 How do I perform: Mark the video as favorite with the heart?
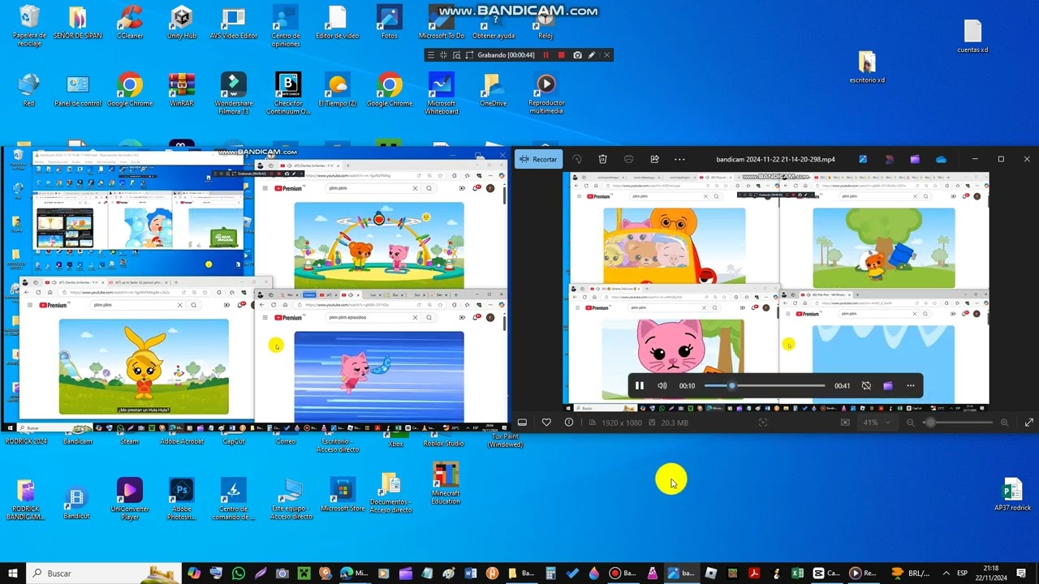click(x=546, y=423)
